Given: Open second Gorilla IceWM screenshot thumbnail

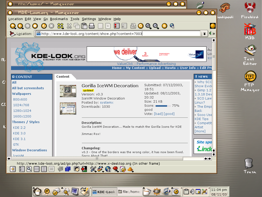Looking at the screenshot, I should click(68, 109).
